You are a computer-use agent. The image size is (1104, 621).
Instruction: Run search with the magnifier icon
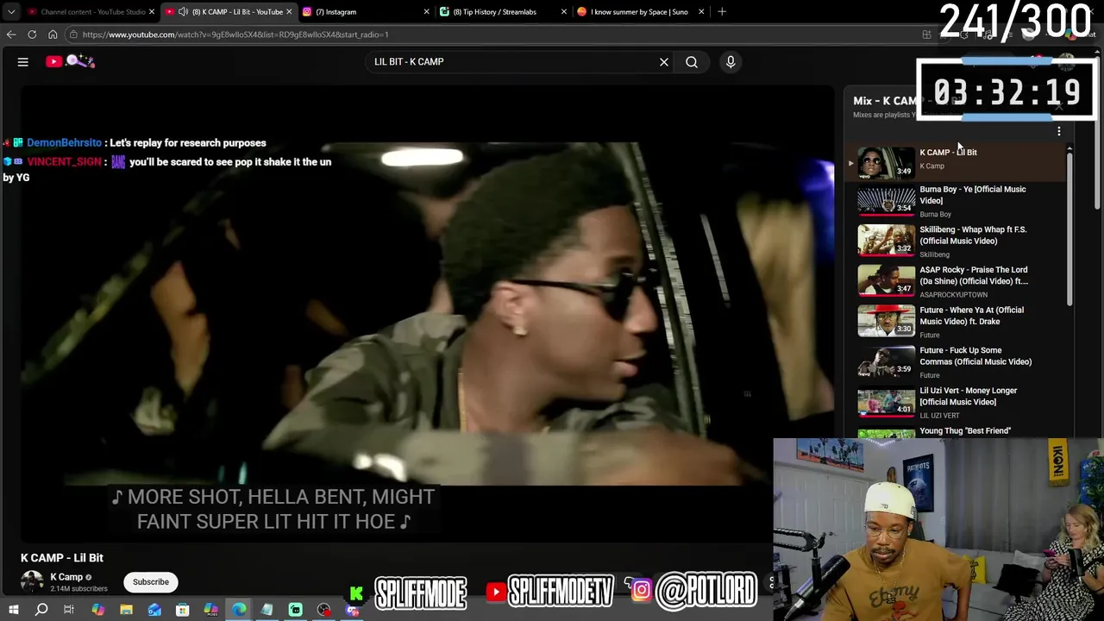[x=692, y=62]
